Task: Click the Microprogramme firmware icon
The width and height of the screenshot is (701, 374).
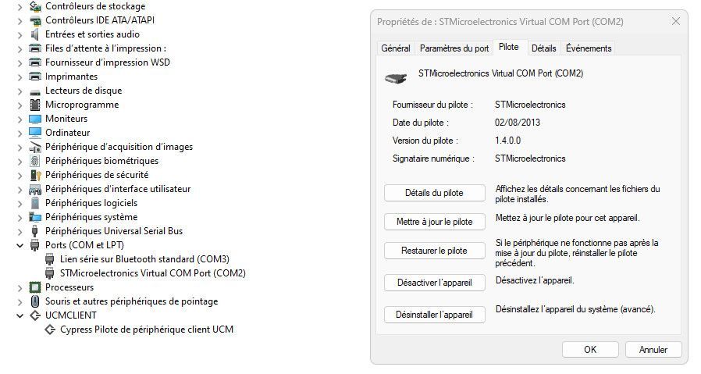Action: coord(34,105)
